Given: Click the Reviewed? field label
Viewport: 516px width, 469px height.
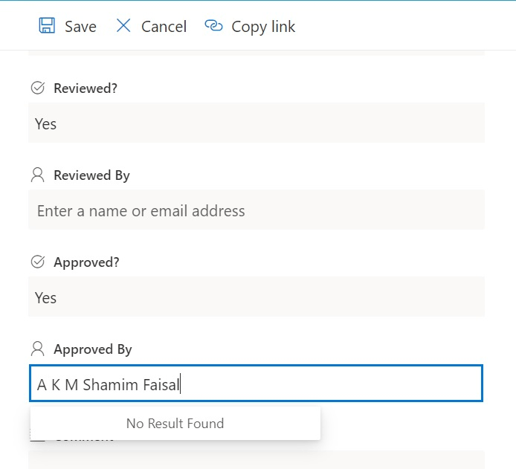Looking at the screenshot, I should point(86,88).
